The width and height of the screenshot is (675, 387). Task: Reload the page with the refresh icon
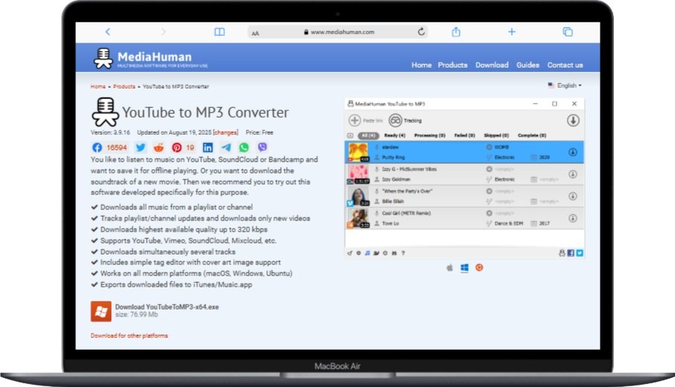click(x=421, y=31)
